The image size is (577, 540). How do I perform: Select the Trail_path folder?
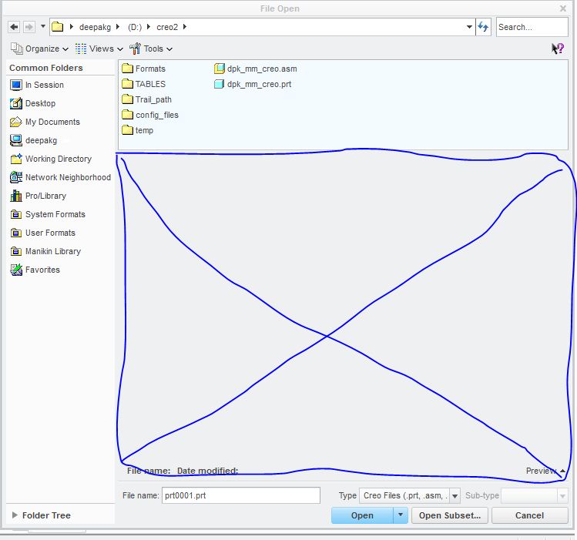[146, 99]
